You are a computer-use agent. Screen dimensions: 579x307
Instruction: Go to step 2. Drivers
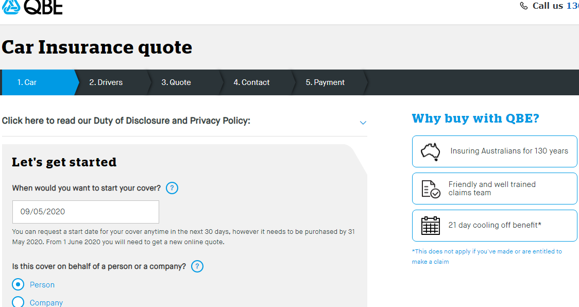click(x=111, y=82)
